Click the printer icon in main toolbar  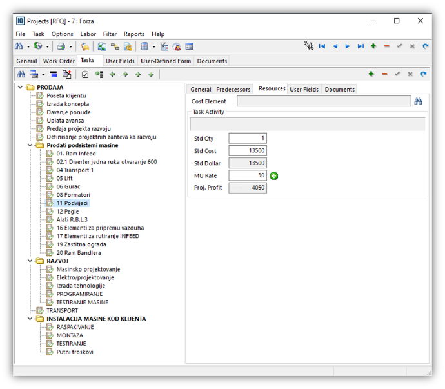[61, 46]
